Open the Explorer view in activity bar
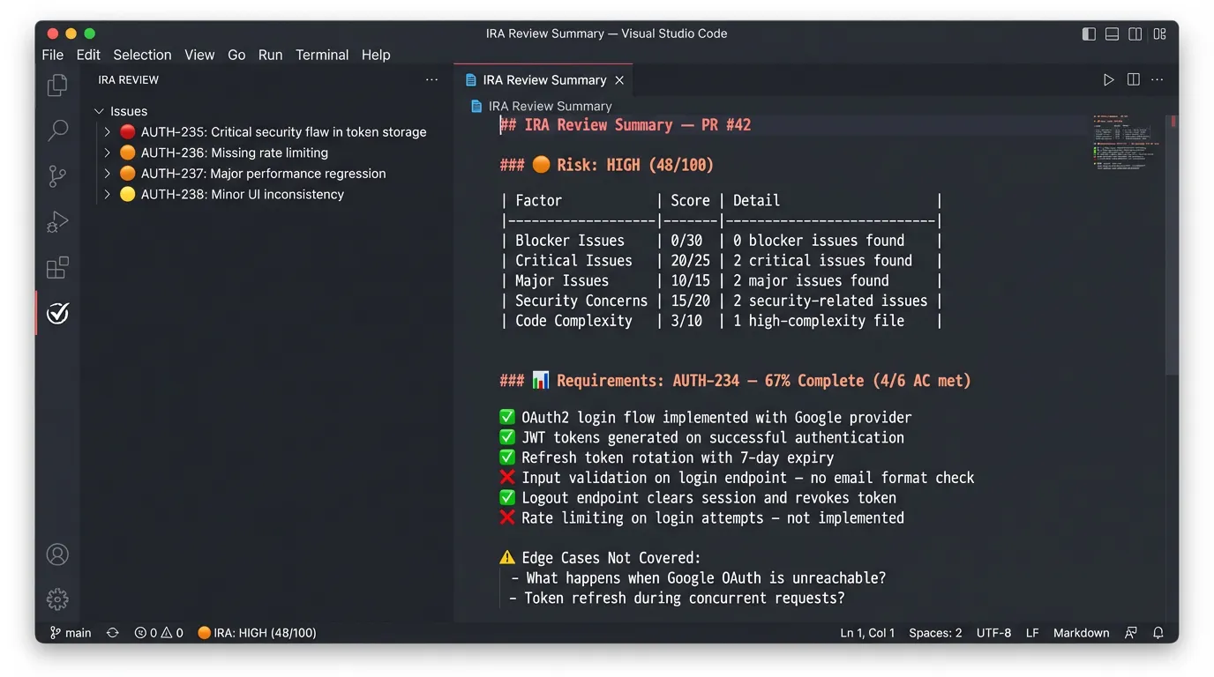 click(57, 85)
